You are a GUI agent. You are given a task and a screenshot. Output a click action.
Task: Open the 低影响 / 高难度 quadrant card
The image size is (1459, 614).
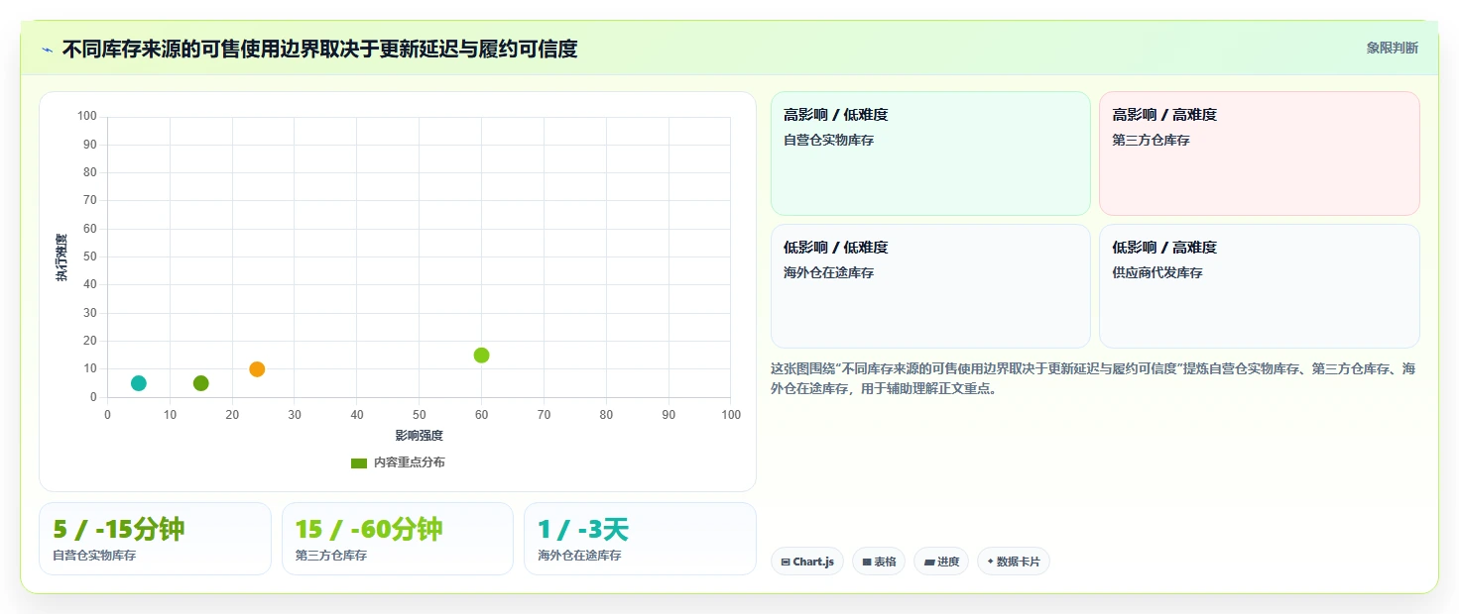1260,286
